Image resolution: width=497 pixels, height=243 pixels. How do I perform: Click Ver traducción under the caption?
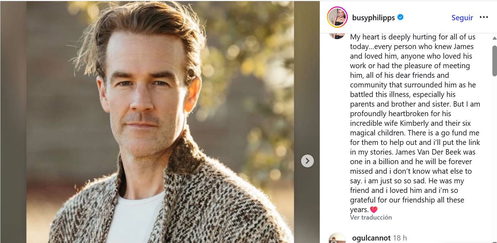371,217
